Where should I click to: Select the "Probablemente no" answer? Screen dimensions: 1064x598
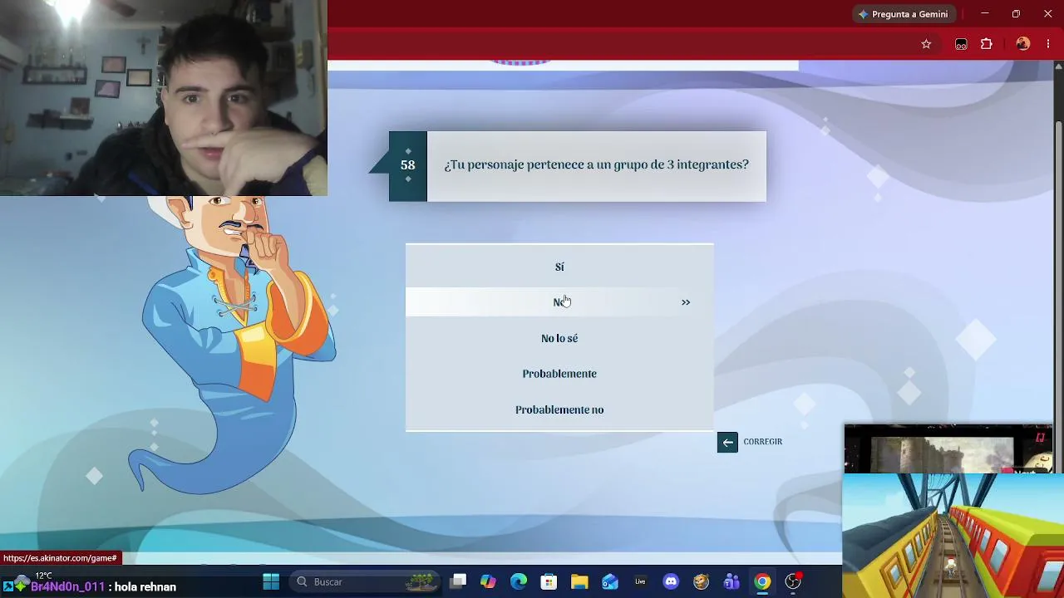[x=559, y=409]
